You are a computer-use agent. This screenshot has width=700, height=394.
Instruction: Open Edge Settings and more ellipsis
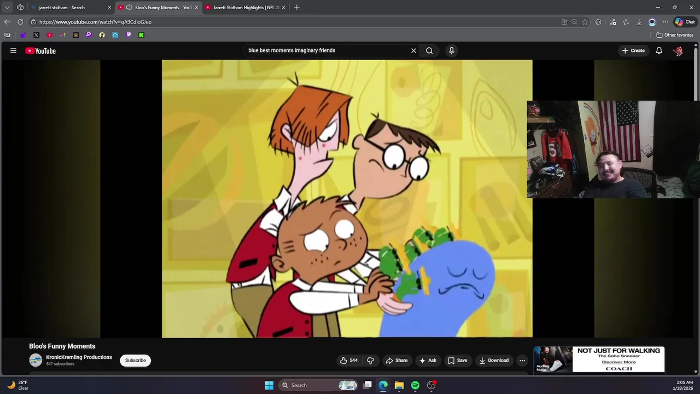click(x=665, y=22)
